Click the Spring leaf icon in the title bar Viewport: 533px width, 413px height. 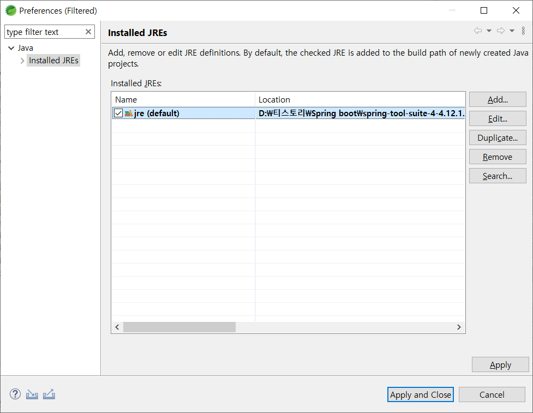pyautogui.click(x=11, y=10)
